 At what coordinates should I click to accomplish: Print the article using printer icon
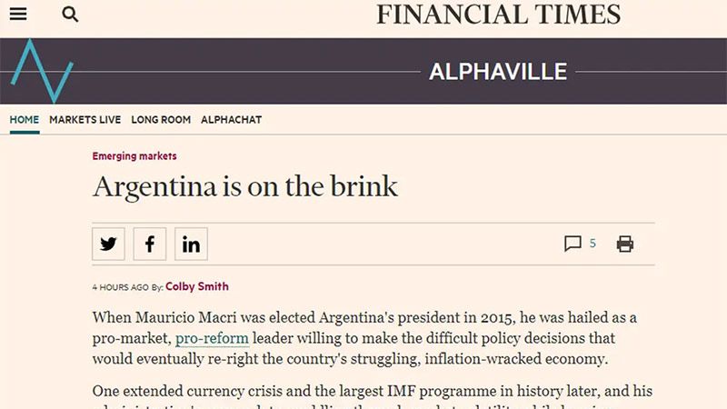[x=625, y=244]
